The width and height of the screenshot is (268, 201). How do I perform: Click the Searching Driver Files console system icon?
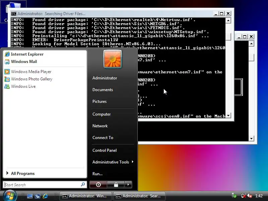click(x=13, y=14)
